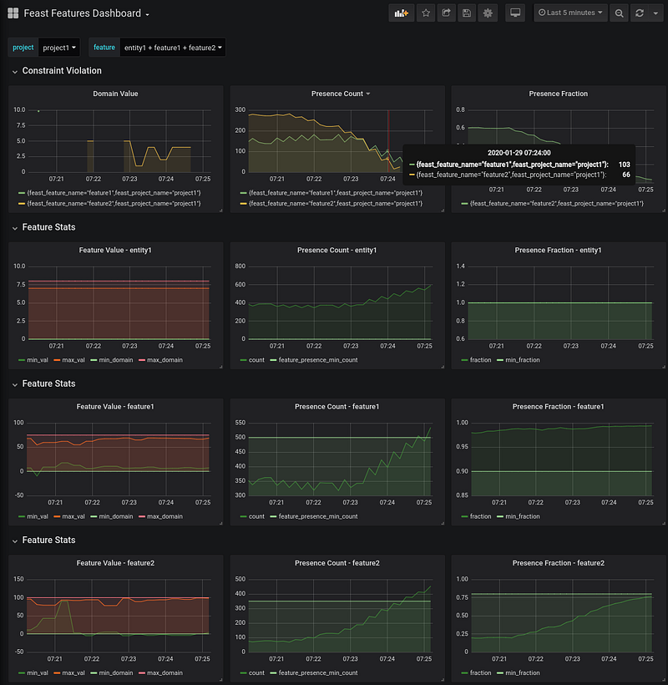Click the Add panel icon
This screenshot has width=668, height=685.
(x=402, y=13)
